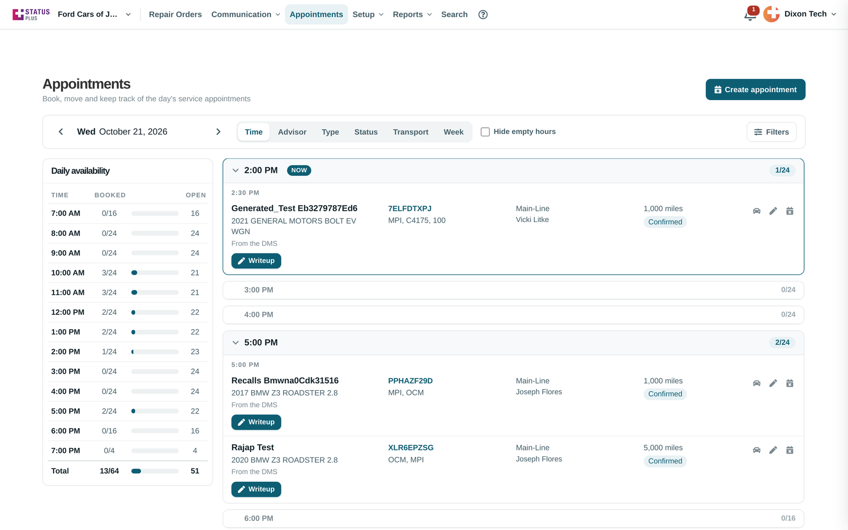
Task: Go to previous day arrow
Action: [61, 131]
